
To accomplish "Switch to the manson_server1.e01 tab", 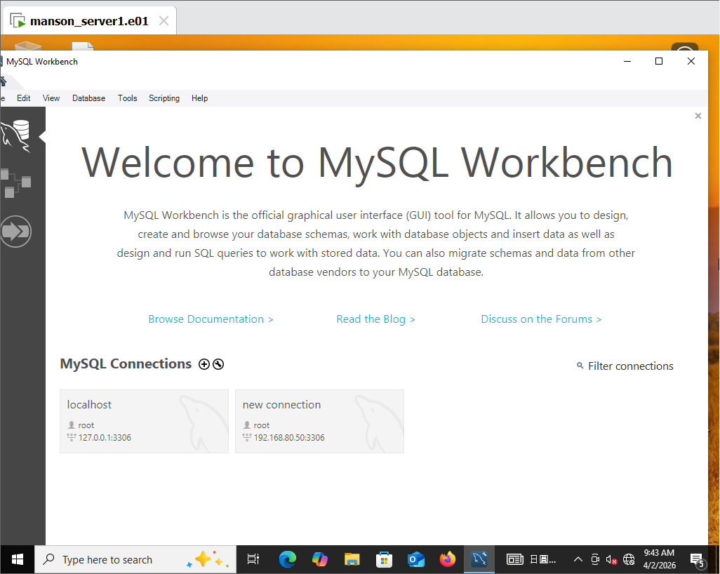I will (x=89, y=21).
